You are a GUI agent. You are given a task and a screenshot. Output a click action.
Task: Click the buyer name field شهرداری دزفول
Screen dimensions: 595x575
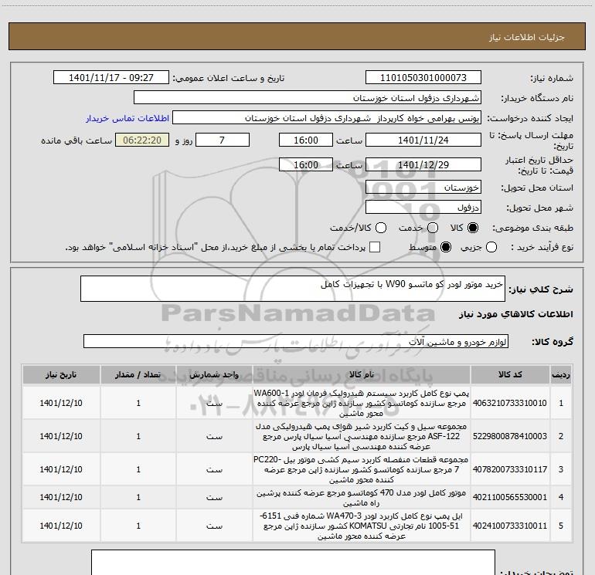(x=308, y=98)
